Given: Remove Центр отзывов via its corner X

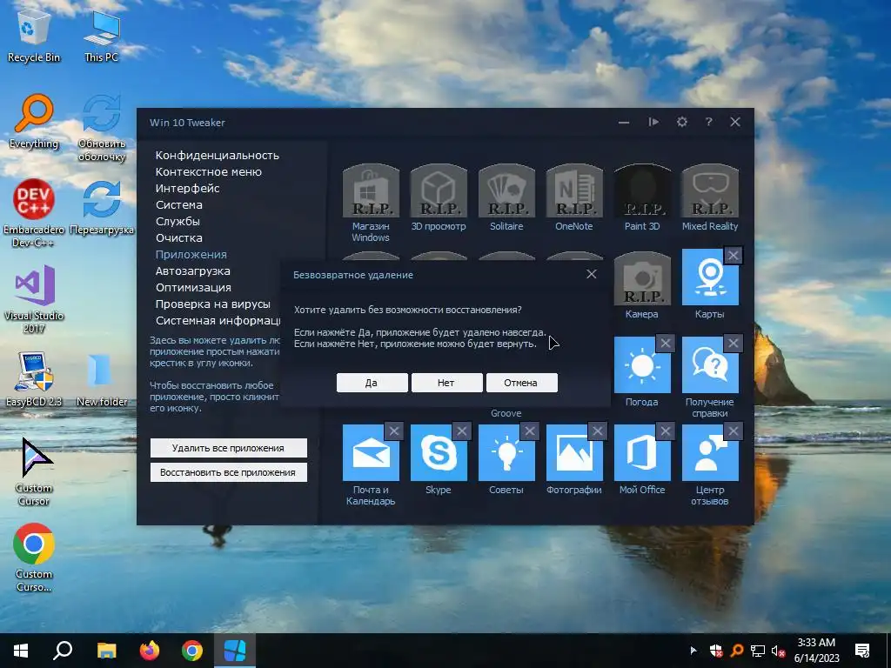Looking at the screenshot, I should click(733, 431).
